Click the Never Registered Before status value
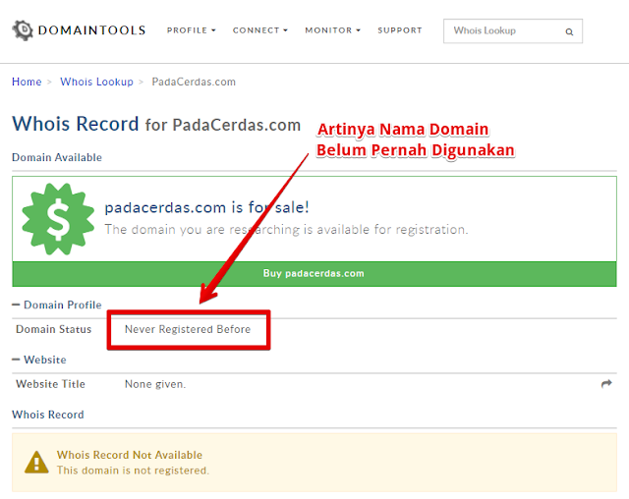 [x=188, y=329]
